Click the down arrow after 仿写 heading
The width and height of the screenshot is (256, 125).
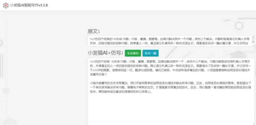122,52
